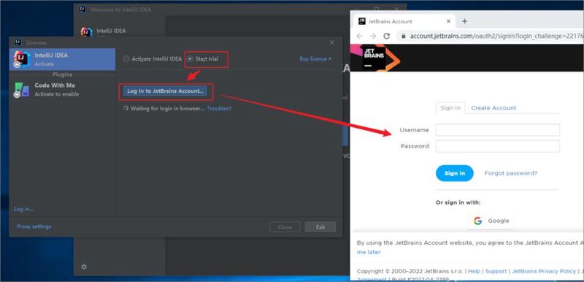584x282 pixels.
Task: Select Code With Me plugin entry
Action: (62, 90)
